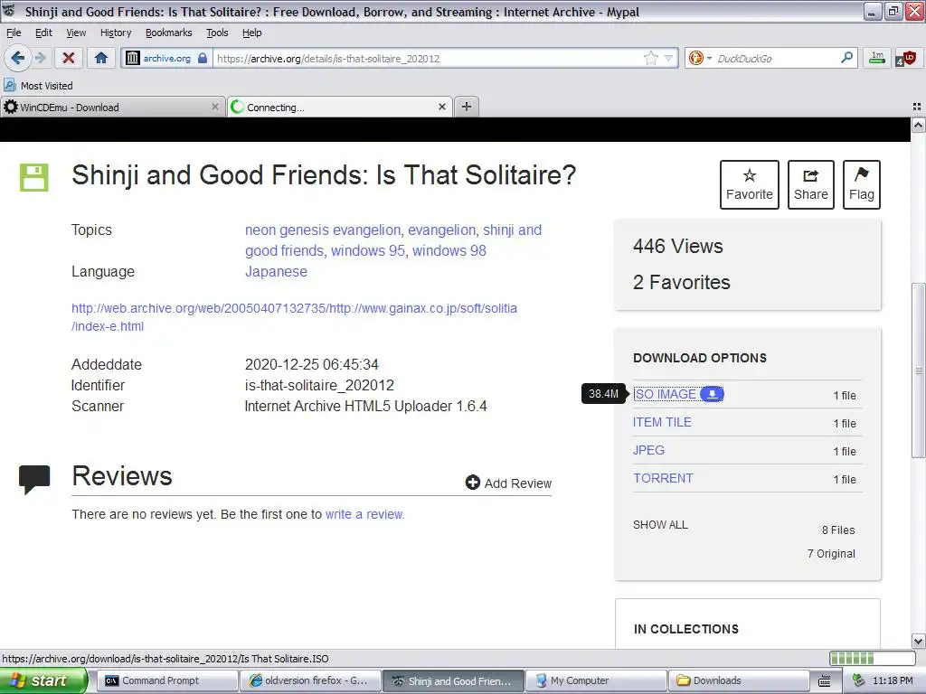Open the History menu
The width and height of the screenshot is (926, 694).
point(116,33)
